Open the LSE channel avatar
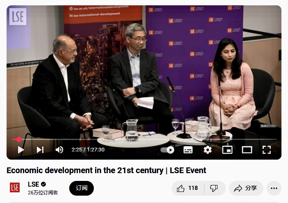Image resolution: width=288 pixels, height=203 pixels. pyautogui.click(x=15, y=187)
